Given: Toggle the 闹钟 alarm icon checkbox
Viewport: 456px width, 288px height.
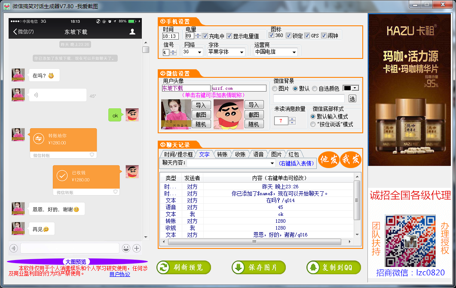Looking at the screenshot, I should [324, 36].
